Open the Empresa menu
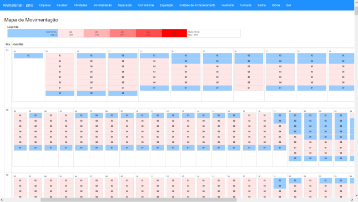The height and width of the screenshot is (202, 358). pyautogui.click(x=45, y=5)
